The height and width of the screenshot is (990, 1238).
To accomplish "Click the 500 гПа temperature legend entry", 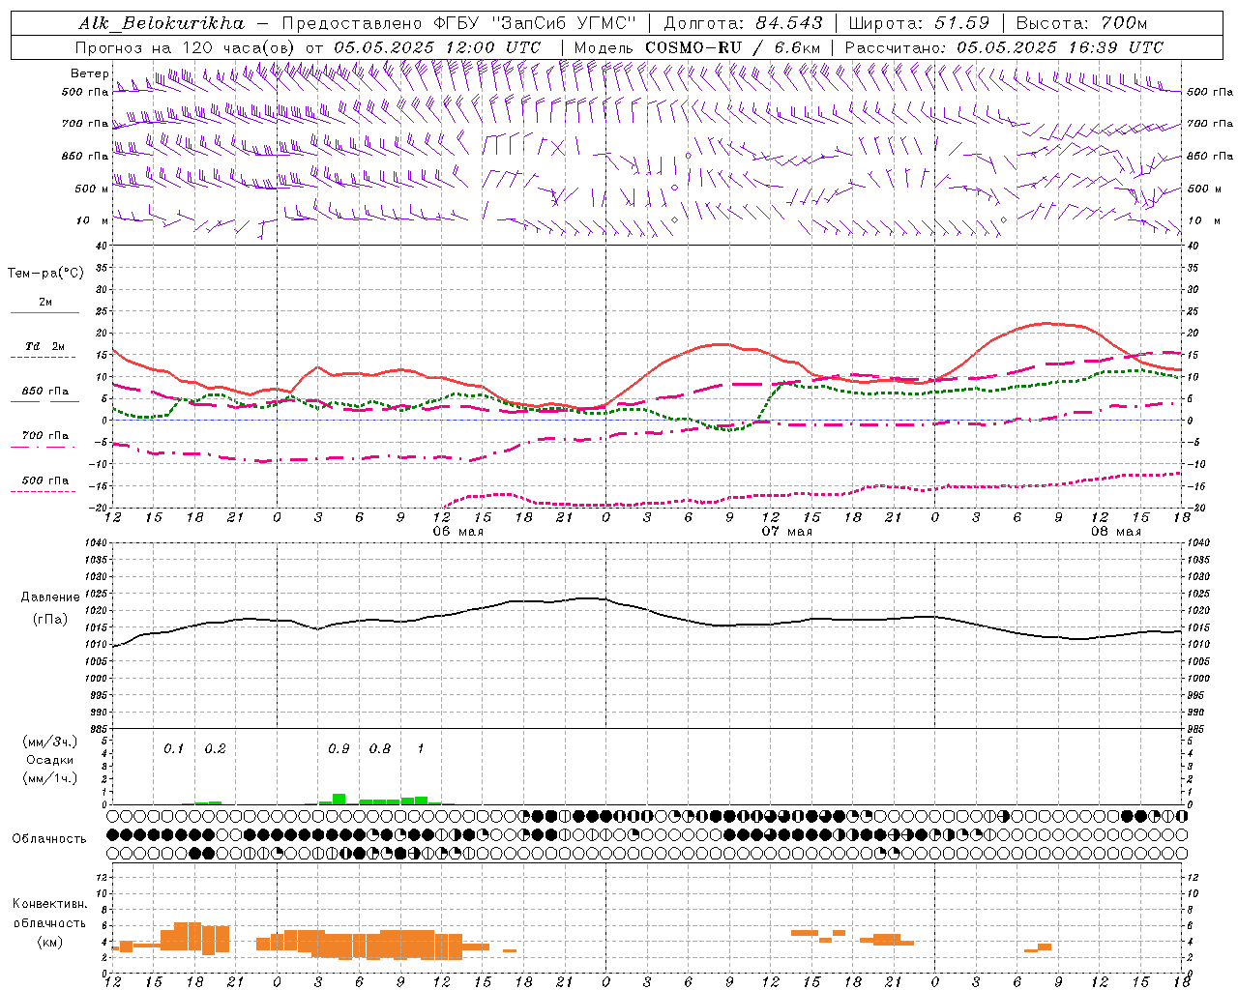I will pos(44,480).
